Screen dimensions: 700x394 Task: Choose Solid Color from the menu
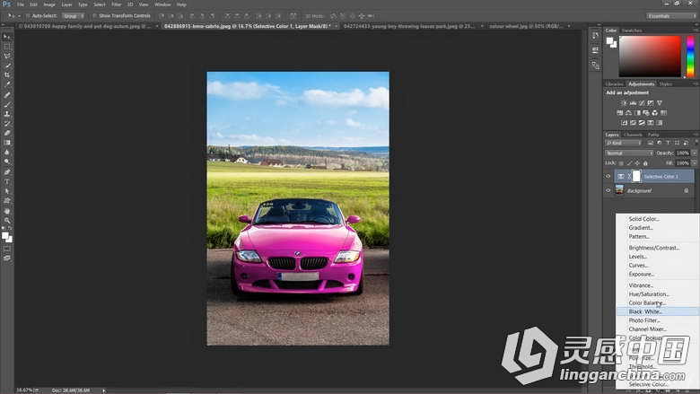click(x=643, y=219)
